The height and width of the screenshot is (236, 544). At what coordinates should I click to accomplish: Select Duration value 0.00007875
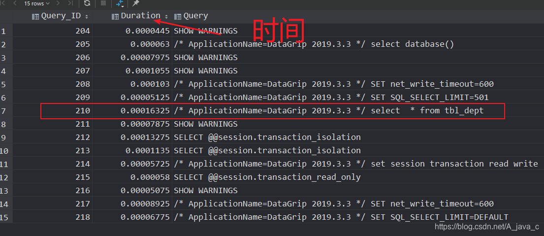point(145,124)
